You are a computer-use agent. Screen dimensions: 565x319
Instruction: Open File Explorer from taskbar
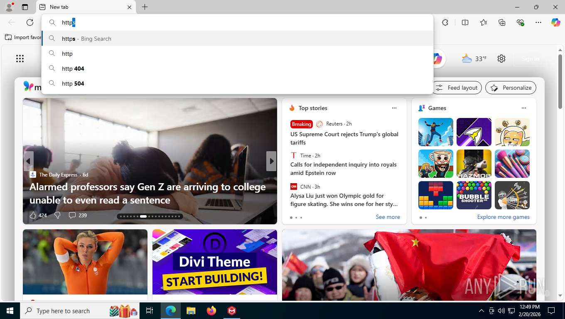[x=191, y=311]
